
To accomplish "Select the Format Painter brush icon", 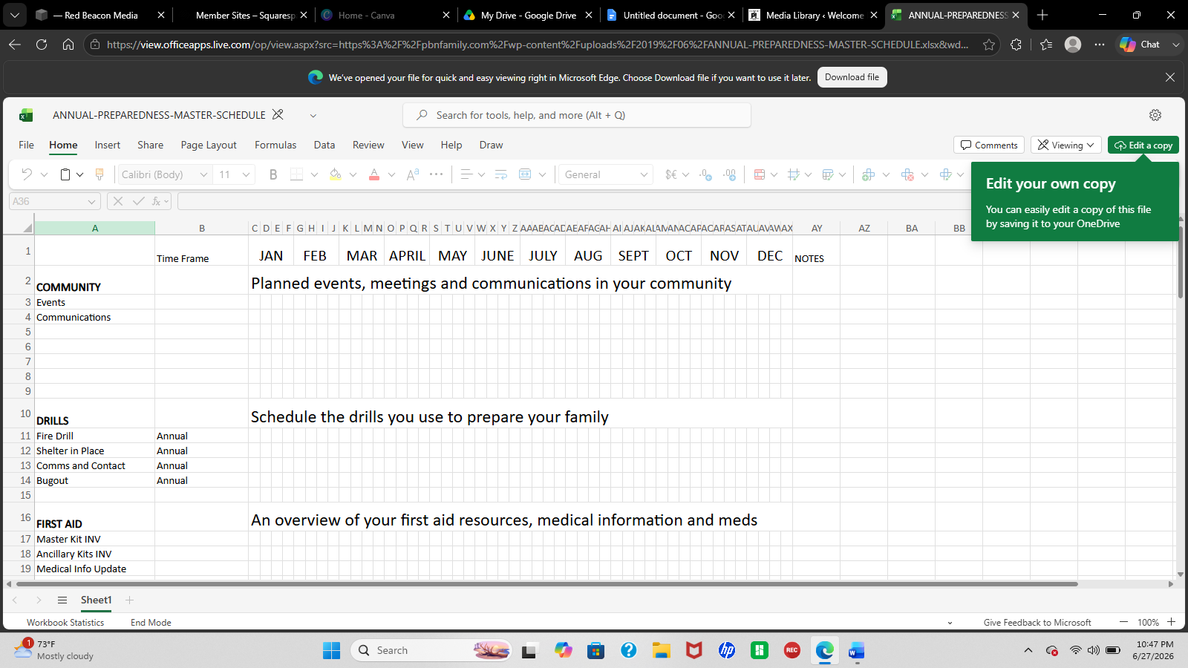I will [99, 174].
